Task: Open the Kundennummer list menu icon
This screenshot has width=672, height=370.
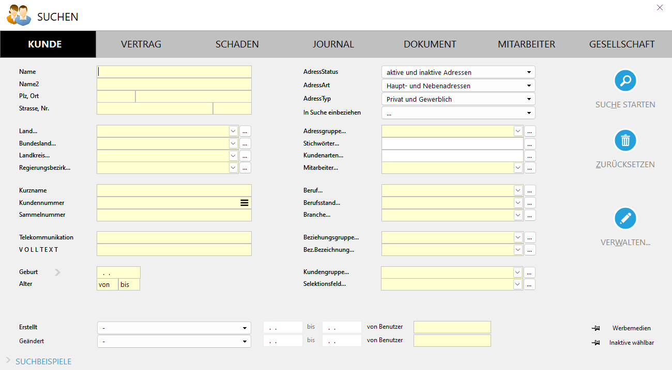Action: tap(245, 203)
